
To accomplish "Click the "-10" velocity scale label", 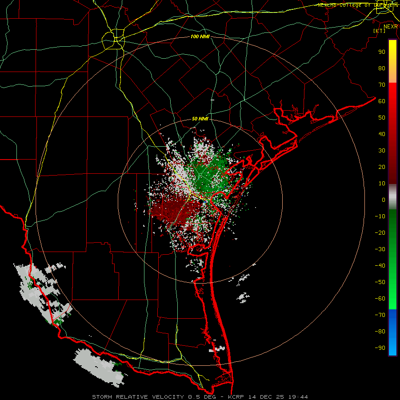I will point(380,216).
